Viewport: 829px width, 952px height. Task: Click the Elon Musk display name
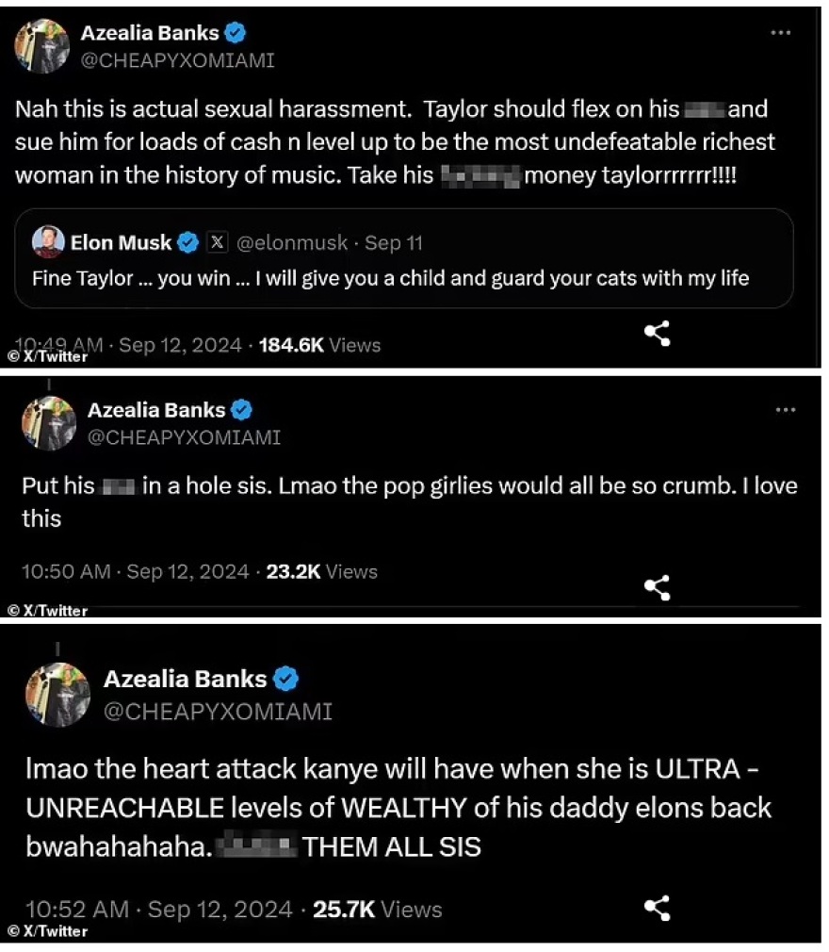[121, 243]
